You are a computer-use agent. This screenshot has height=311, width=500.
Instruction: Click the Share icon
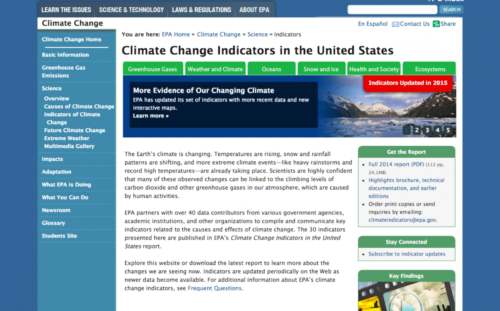(436, 24)
